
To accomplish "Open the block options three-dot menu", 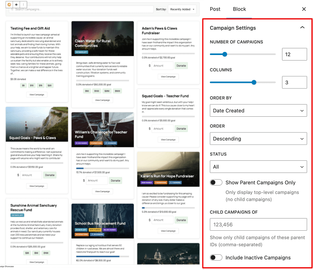I will (x=23, y=4).
